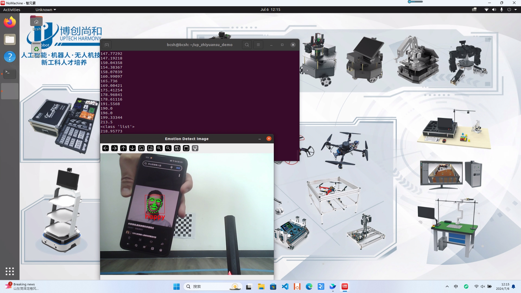
Task: Open the green tray icon beside 中
Action: (x=466, y=286)
